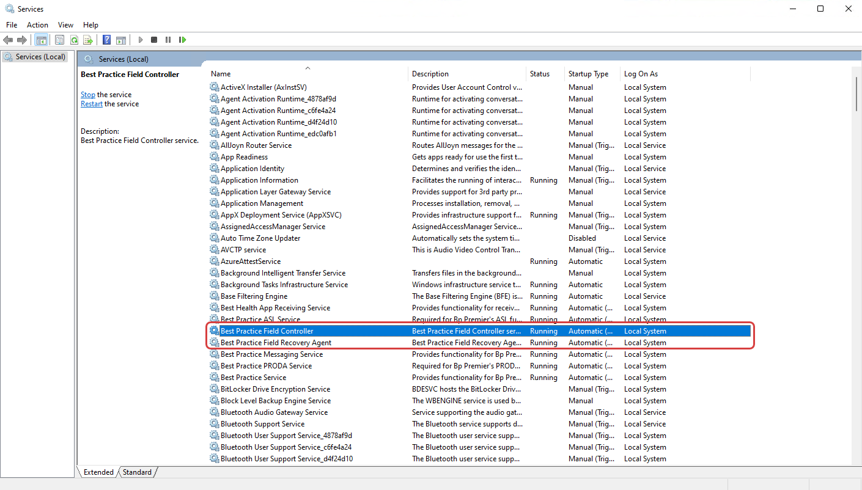Image resolution: width=862 pixels, height=490 pixels.
Task: Toggle Show/Hide Action Pane toolbar icon
Action: click(121, 40)
